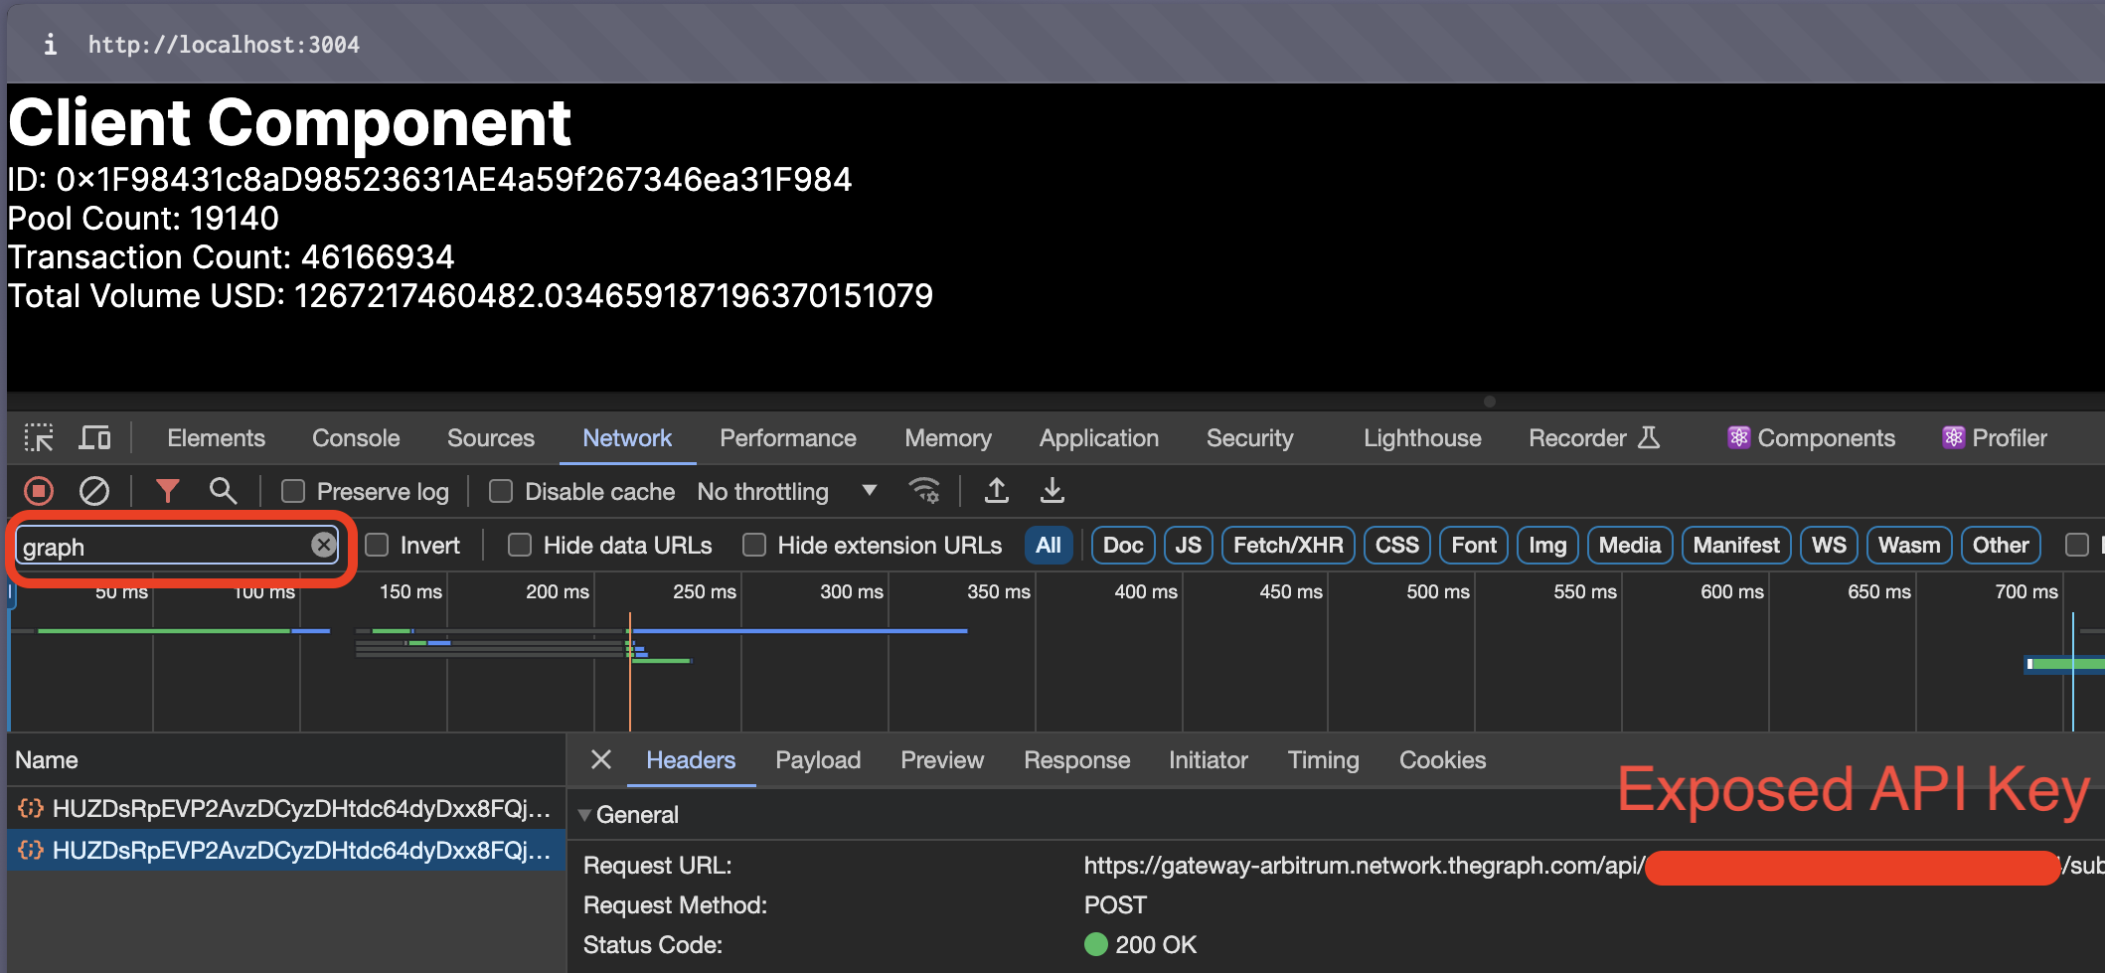
Task: Import HAR file upload icon
Action: point(996,491)
